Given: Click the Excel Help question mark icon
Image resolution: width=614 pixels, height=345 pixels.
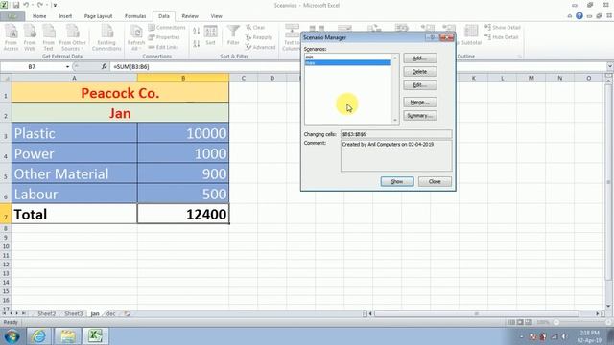Looking at the screenshot, I should point(579,16).
